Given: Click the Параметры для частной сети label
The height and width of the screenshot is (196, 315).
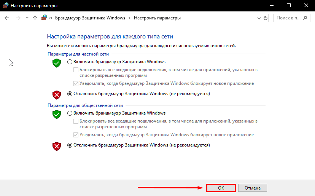Looking at the screenshot, I should tap(78, 54).
